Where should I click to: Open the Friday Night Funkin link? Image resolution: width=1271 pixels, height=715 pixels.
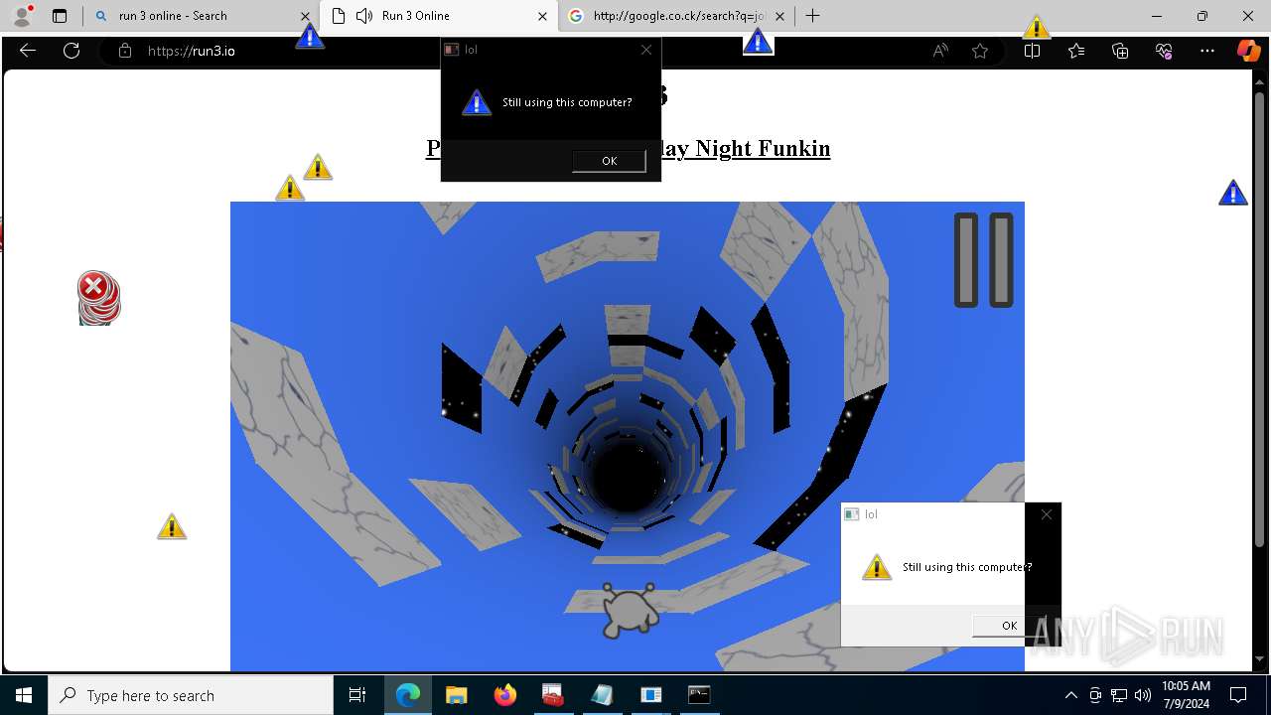coord(745,148)
